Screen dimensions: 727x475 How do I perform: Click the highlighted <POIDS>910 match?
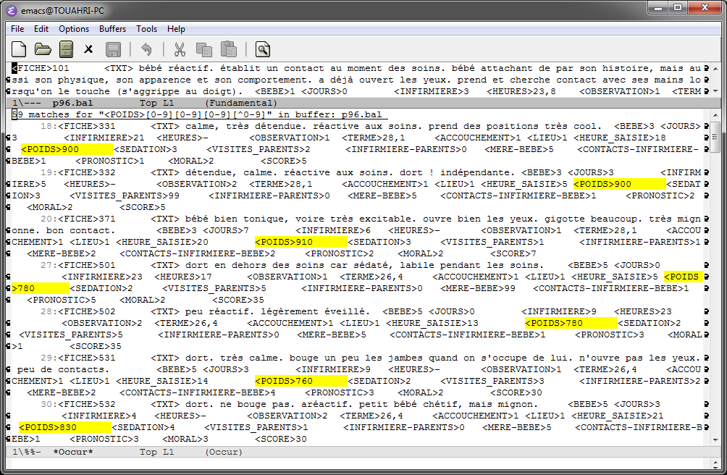coord(301,242)
